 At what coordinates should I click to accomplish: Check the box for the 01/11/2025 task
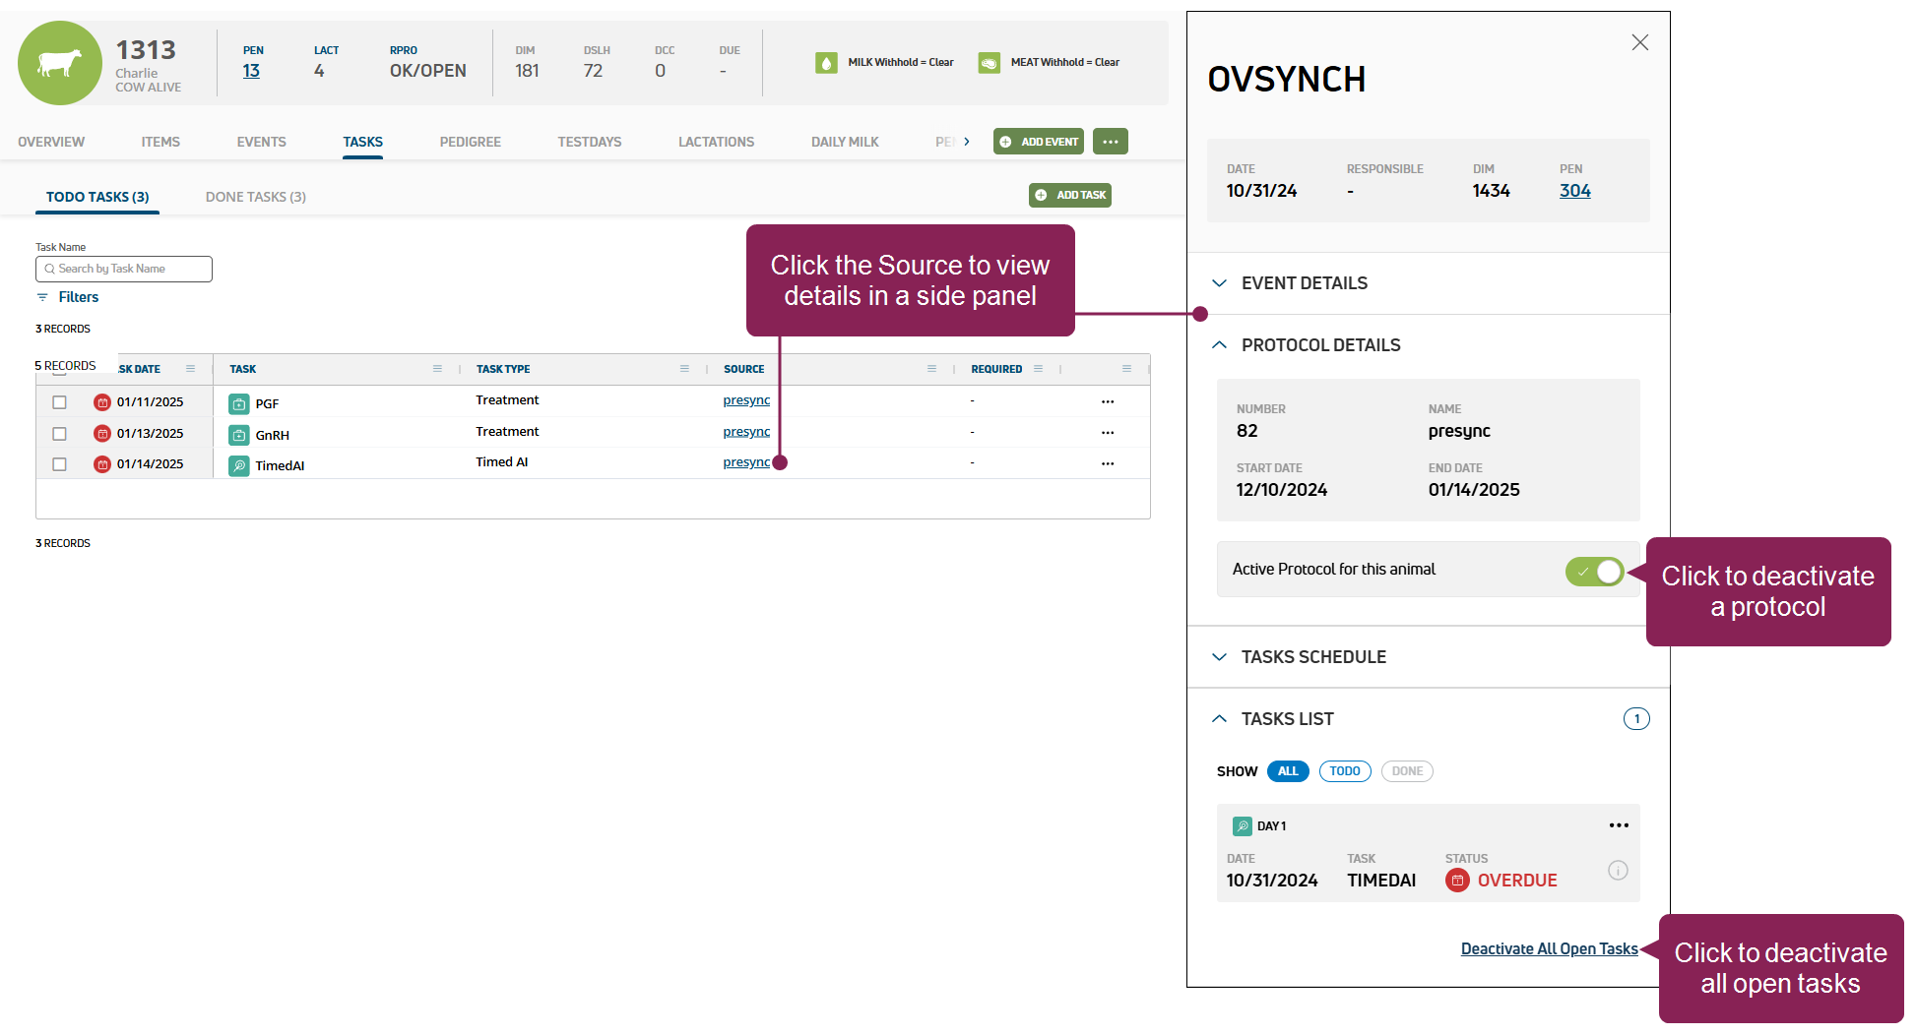pos(59,402)
